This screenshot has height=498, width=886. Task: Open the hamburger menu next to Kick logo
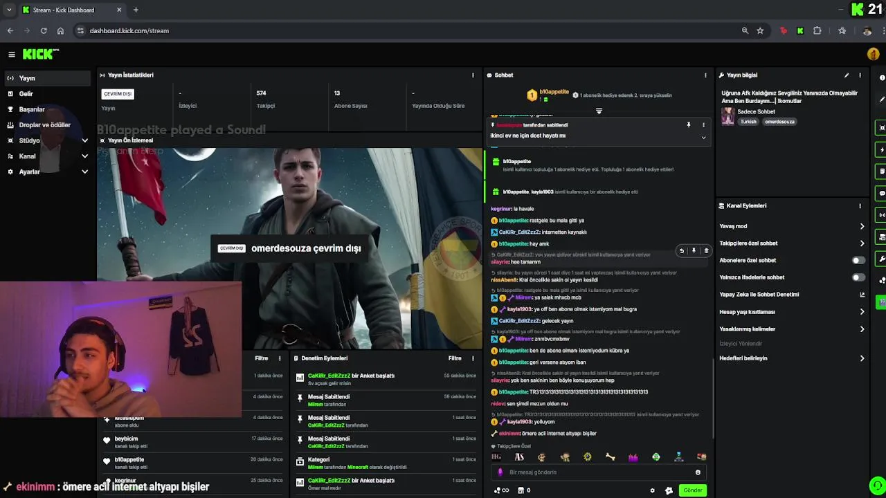(x=12, y=54)
